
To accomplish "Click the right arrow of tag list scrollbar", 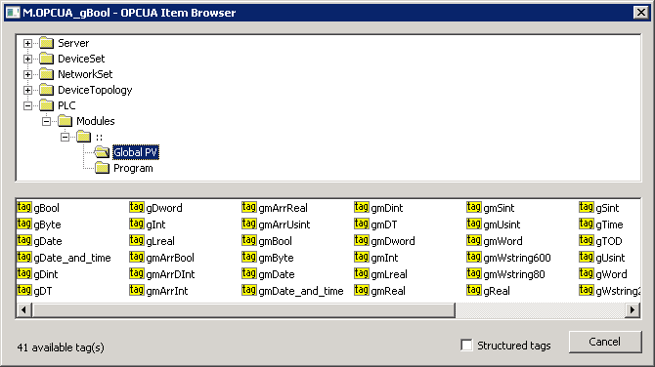I will (632, 309).
